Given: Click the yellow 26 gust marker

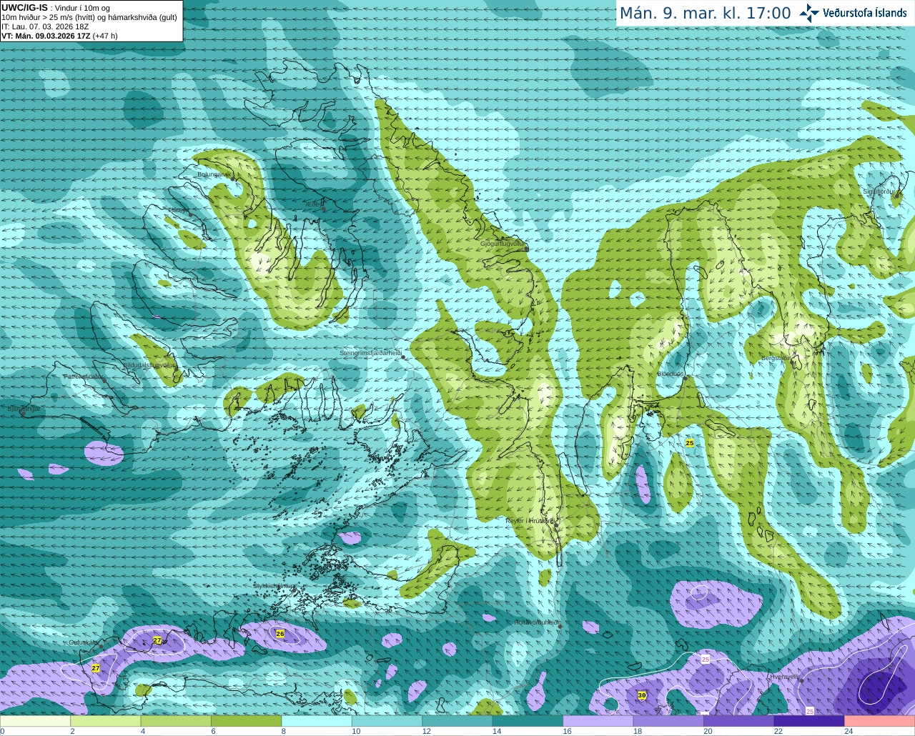Looking at the screenshot, I should point(280,634).
